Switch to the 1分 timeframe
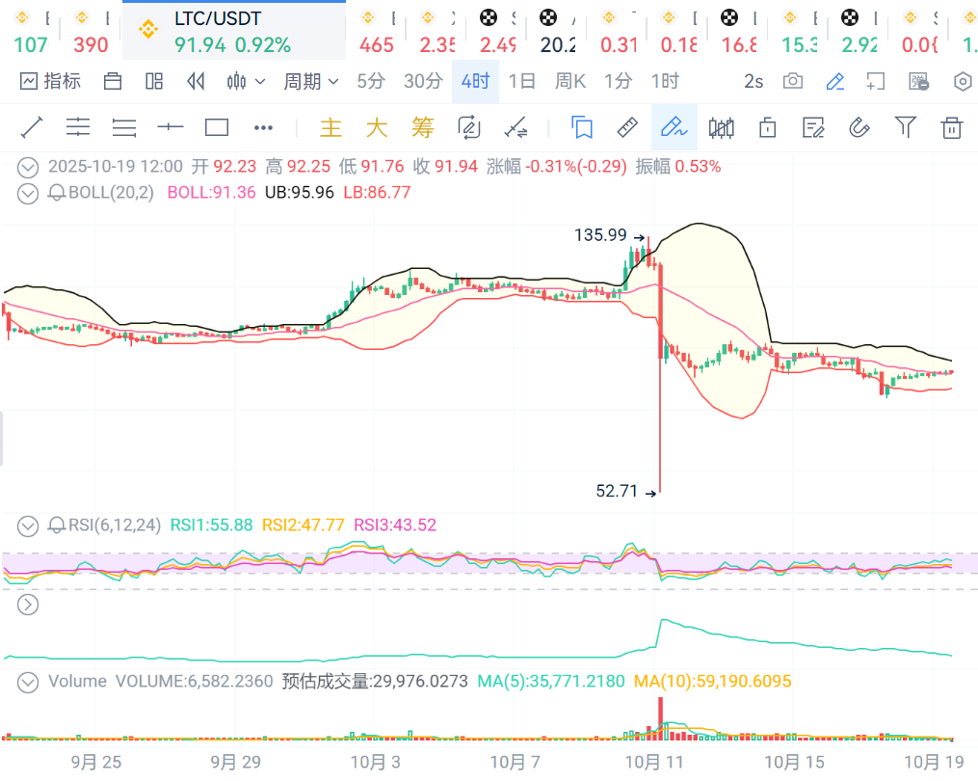 tap(618, 81)
